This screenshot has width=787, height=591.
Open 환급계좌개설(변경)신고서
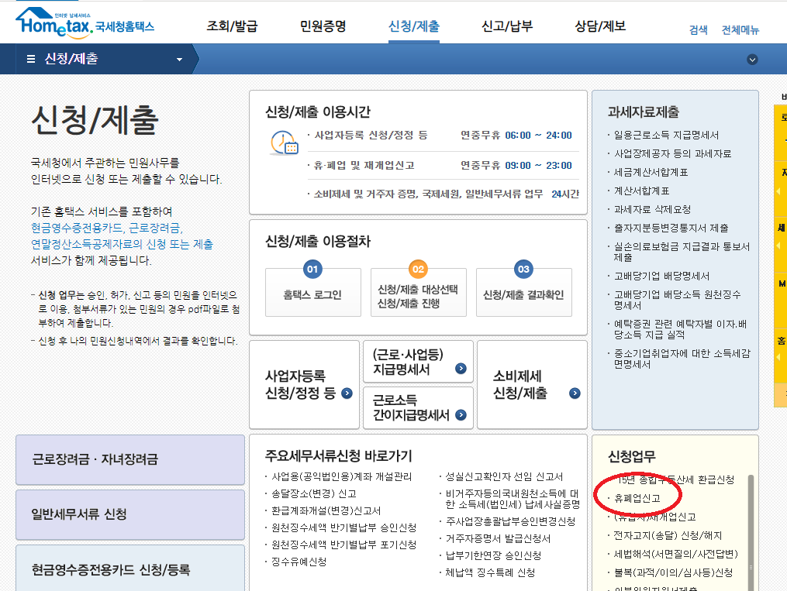click(326, 510)
